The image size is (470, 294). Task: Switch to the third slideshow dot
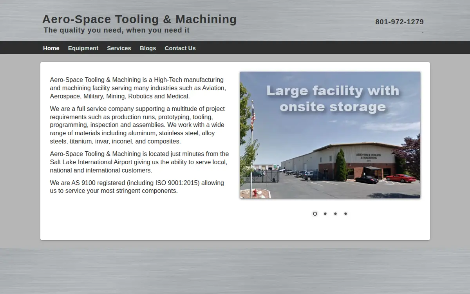[335, 214]
